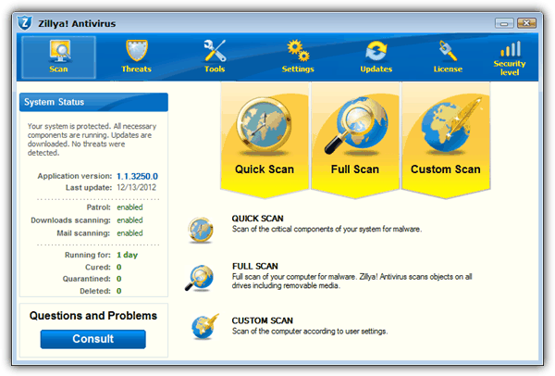Click the small feather globe Custom Scan icon

coord(204,326)
